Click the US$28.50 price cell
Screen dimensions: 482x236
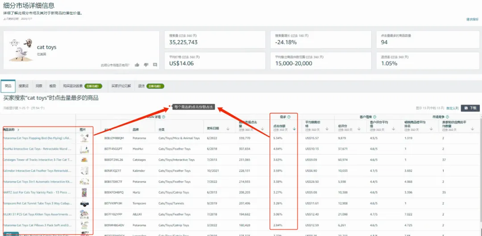(x=312, y=182)
